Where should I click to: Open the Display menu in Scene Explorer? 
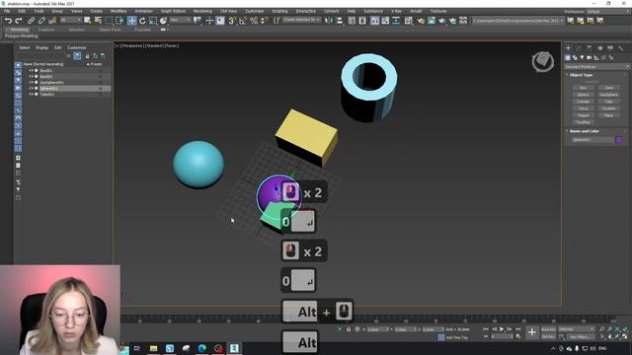pyautogui.click(x=41, y=47)
